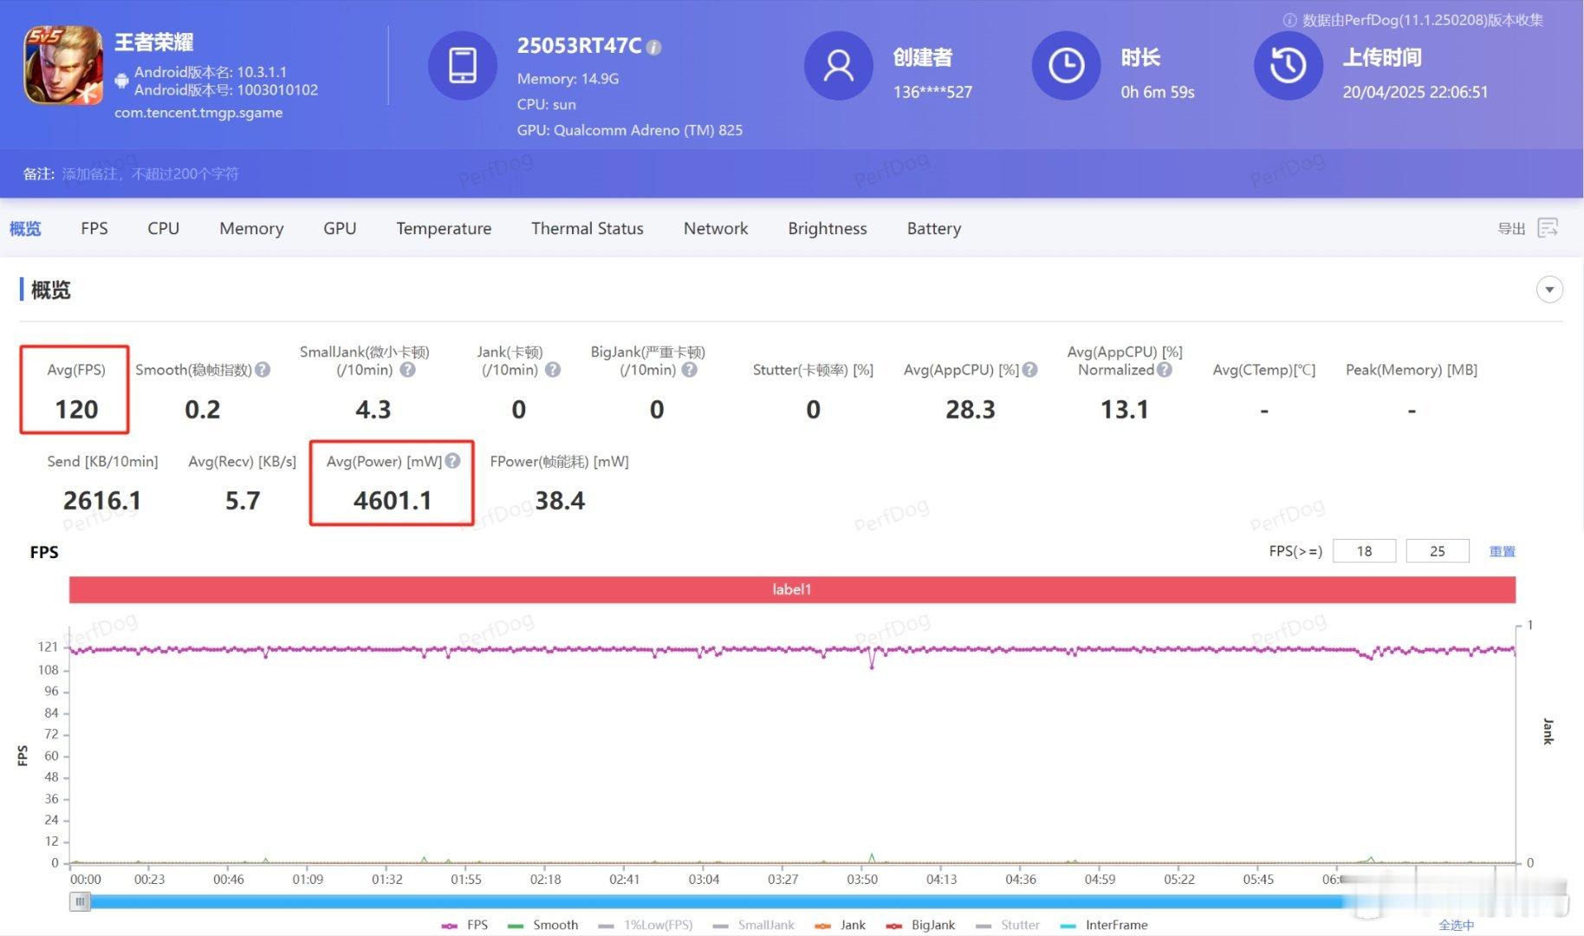Click the export report icon
The height and width of the screenshot is (936, 1584).
click(1548, 228)
